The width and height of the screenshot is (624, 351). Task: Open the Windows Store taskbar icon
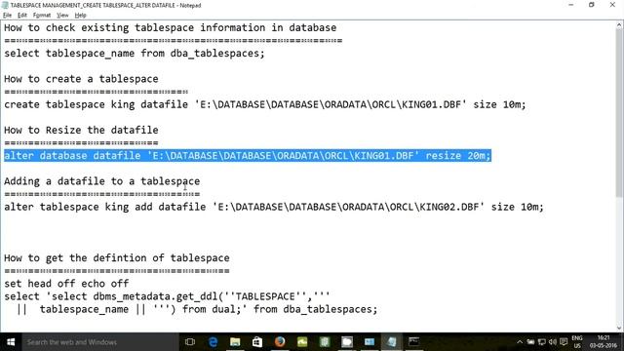coord(257,342)
